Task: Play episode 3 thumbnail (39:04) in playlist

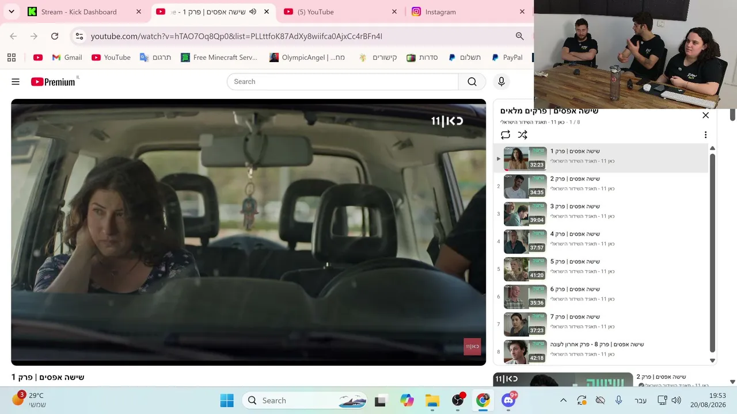Action: (x=525, y=214)
